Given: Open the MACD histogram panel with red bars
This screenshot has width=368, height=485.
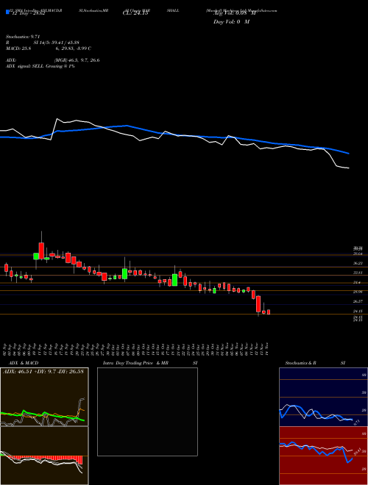Looking at the screenshot, I should [x=44, y=456].
